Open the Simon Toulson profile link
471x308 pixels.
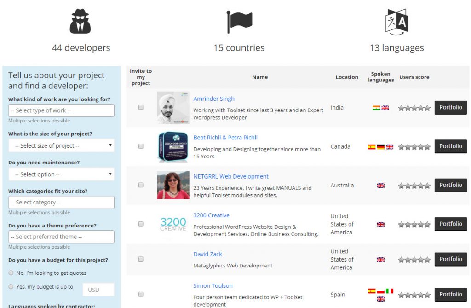[213, 286]
